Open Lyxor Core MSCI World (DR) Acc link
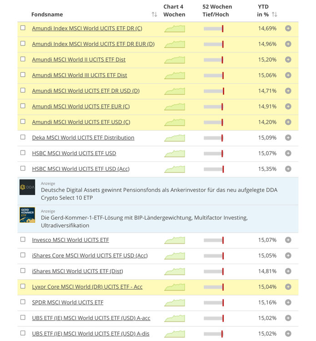The width and height of the screenshot is (316, 341). point(87,287)
